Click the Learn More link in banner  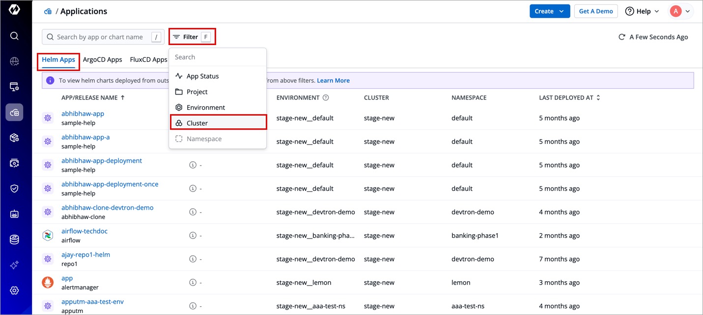pos(333,80)
